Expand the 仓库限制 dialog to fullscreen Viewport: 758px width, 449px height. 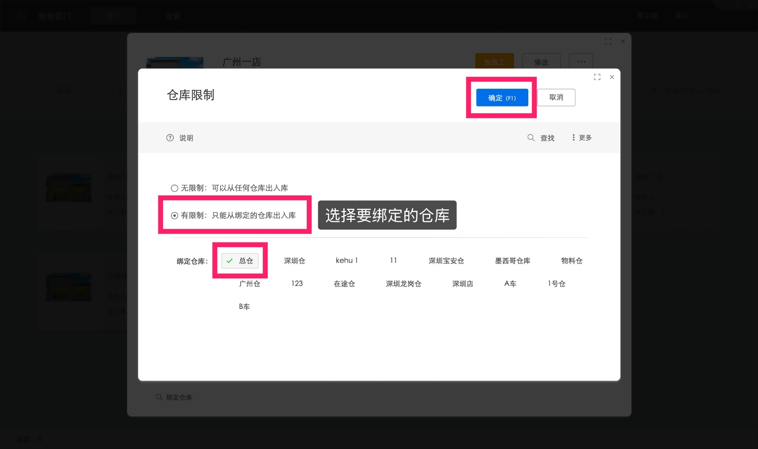597,77
